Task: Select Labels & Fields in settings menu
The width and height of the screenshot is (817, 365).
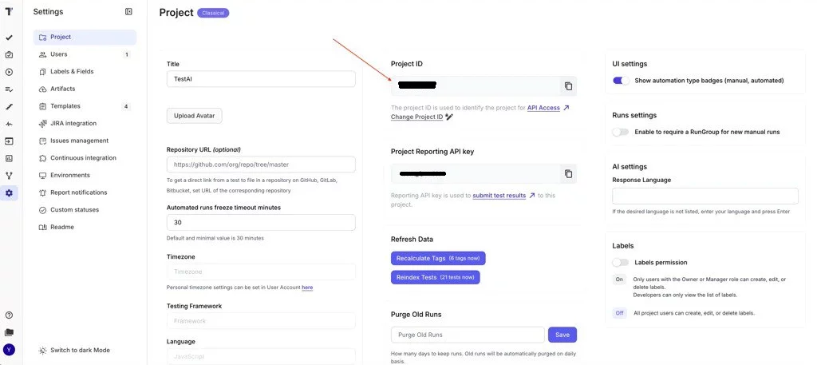Action: [71, 72]
